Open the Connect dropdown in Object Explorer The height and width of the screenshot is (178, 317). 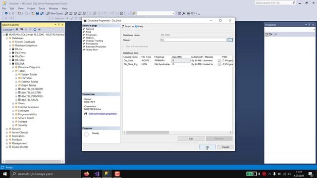(8, 30)
